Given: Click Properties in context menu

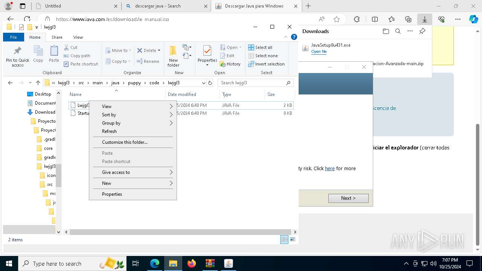Looking at the screenshot, I should pyautogui.click(x=133, y=194).
